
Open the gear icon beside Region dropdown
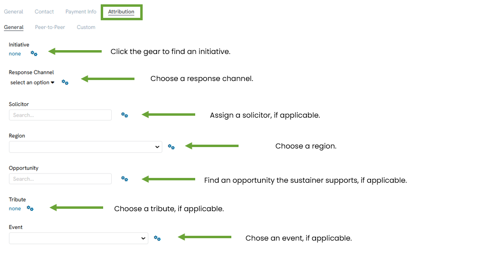point(171,147)
